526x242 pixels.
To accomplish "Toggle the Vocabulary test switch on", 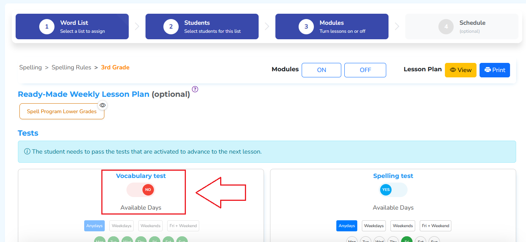I will [x=141, y=189].
